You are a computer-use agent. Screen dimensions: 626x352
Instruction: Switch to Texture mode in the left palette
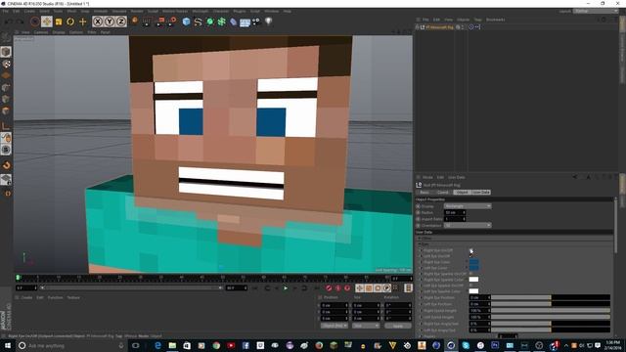point(6,64)
